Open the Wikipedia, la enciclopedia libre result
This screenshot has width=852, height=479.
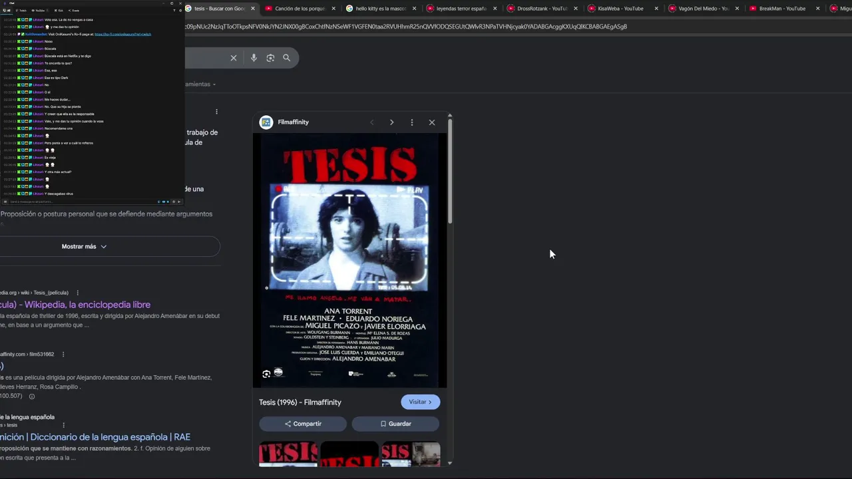pos(75,305)
